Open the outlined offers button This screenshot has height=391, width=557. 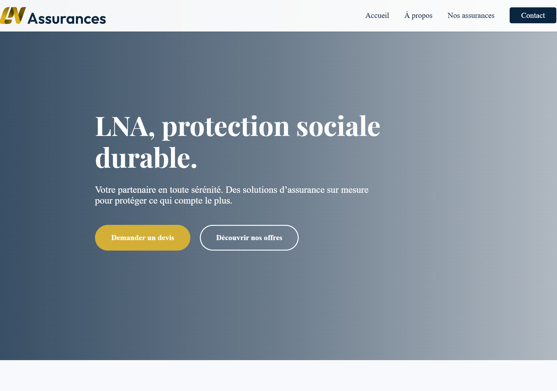point(249,238)
